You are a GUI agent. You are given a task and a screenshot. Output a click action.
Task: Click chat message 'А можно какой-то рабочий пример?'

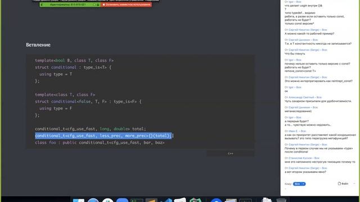click(309, 34)
